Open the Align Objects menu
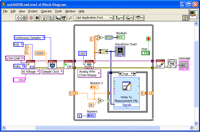Image resolution: width=200 pixels, height=133 pixels. click(x=119, y=18)
